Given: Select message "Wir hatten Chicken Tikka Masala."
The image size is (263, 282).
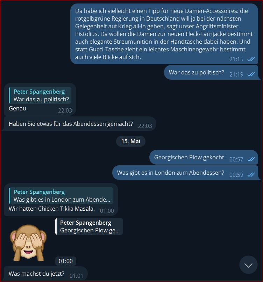Looking at the screenshot, I should pos(61,200).
